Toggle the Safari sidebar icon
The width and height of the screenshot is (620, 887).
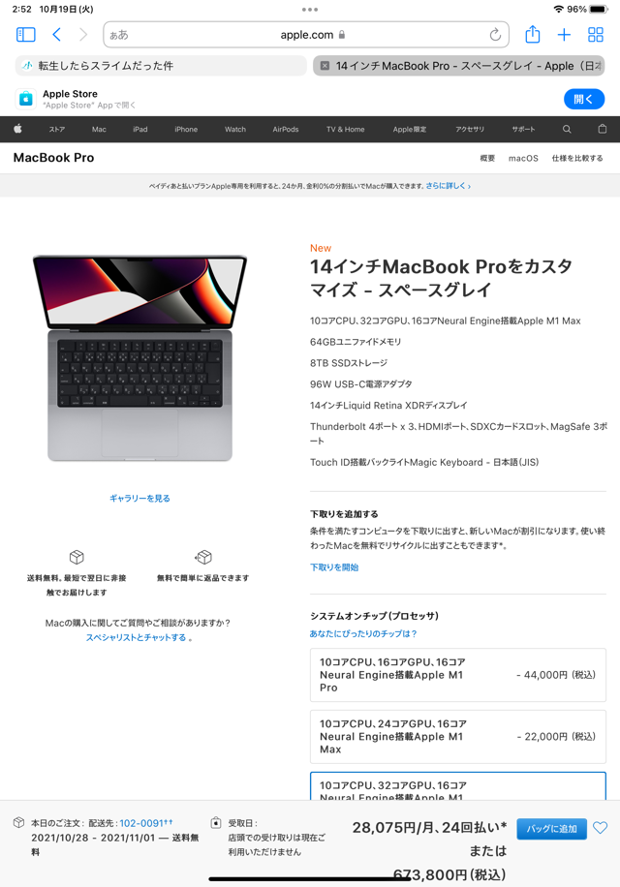pyautogui.click(x=25, y=35)
